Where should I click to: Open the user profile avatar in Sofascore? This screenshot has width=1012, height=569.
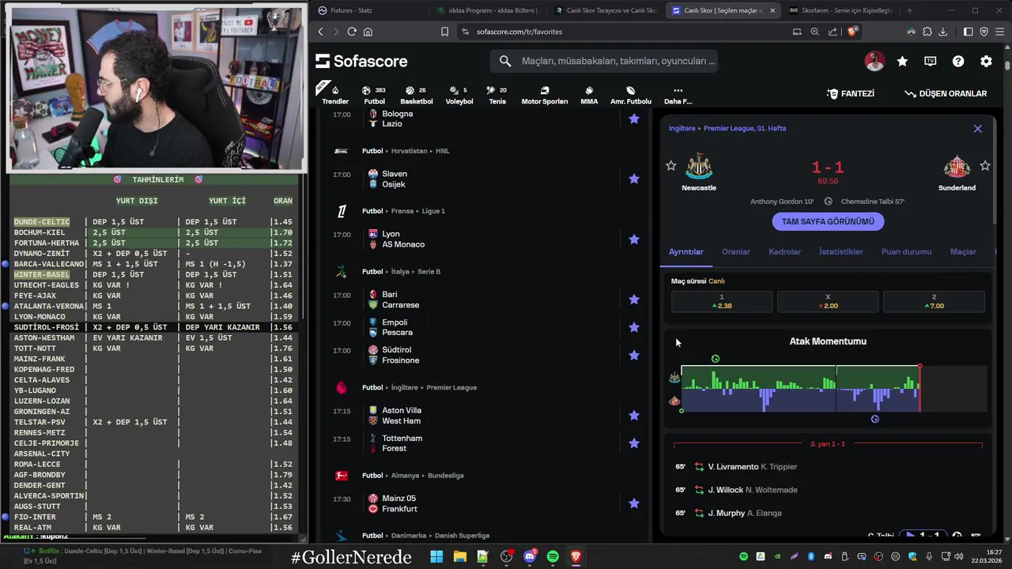click(874, 61)
